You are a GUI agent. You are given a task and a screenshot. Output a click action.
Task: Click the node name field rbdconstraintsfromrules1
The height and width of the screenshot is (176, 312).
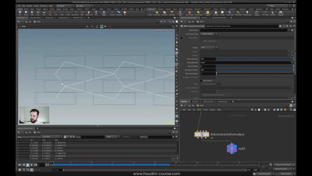[241, 26]
